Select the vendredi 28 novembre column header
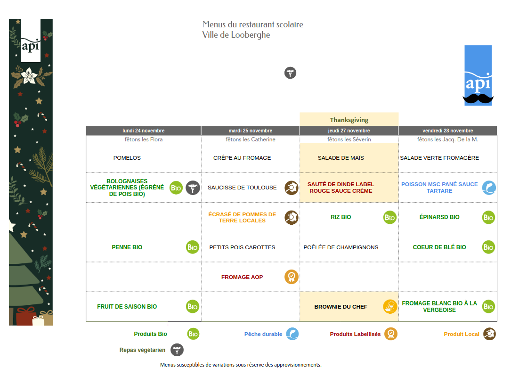The width and height of the screenshot is (527, 376). pyautogui.click(x=448, y=131)
